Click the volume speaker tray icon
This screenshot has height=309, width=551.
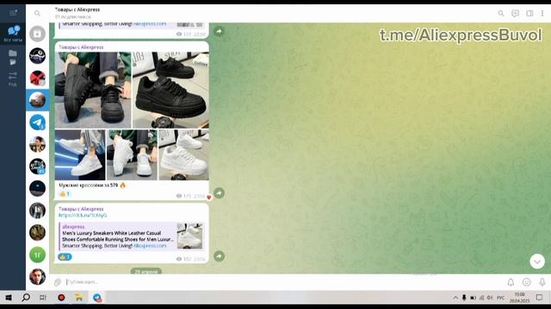click(x=490, y=298)
